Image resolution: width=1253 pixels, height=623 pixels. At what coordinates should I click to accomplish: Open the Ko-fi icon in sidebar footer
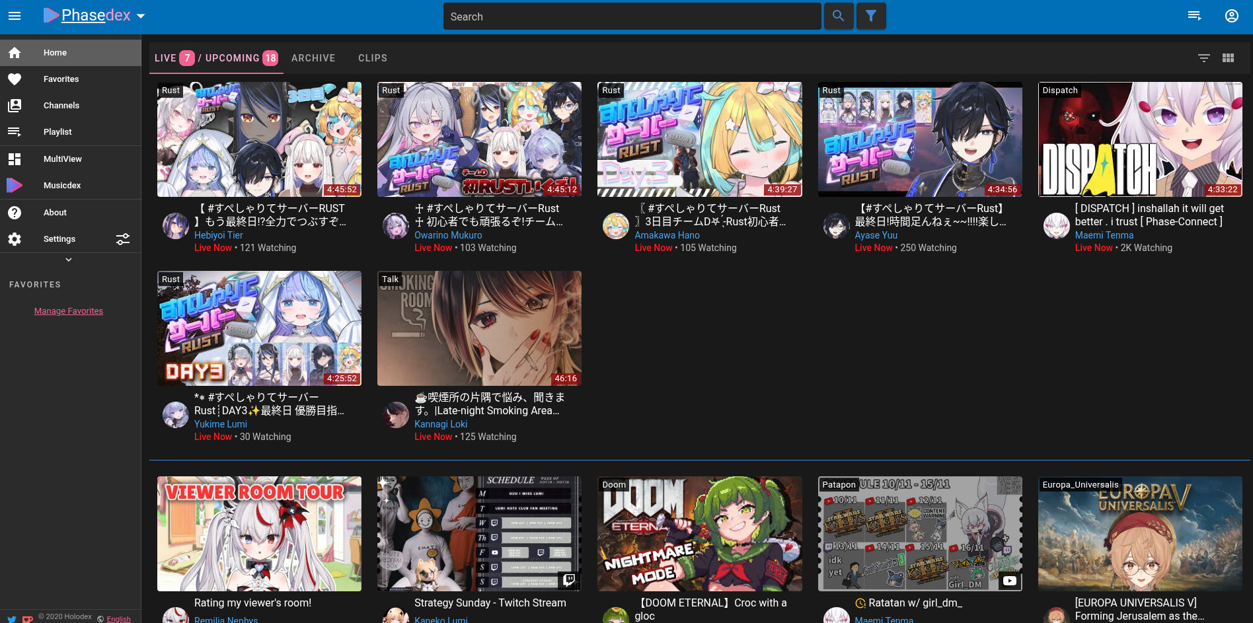[x=27, y=619]
